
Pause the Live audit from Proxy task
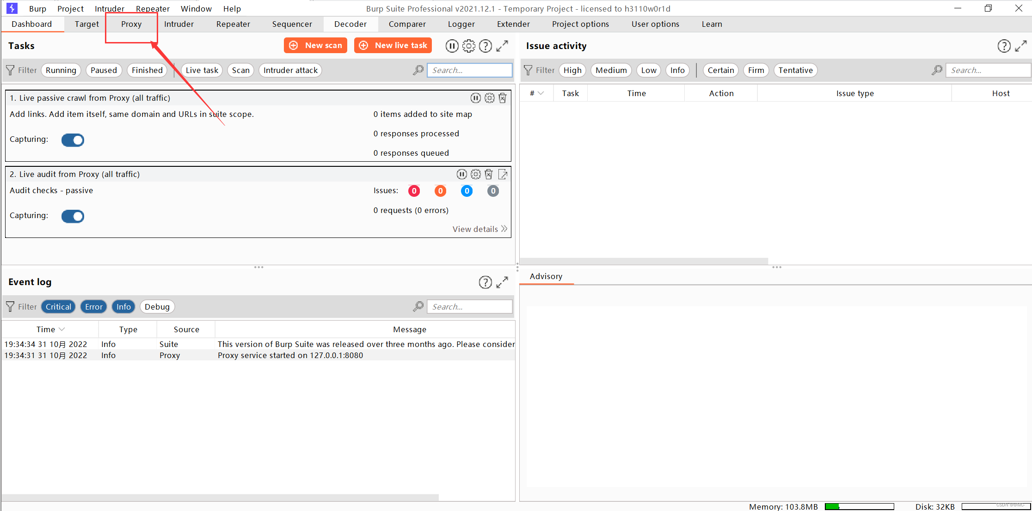pyautogui.click(x=461, y=174)
